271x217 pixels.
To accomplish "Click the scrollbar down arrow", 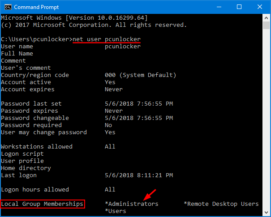I will pyautogui.click(x=267, y=213).
